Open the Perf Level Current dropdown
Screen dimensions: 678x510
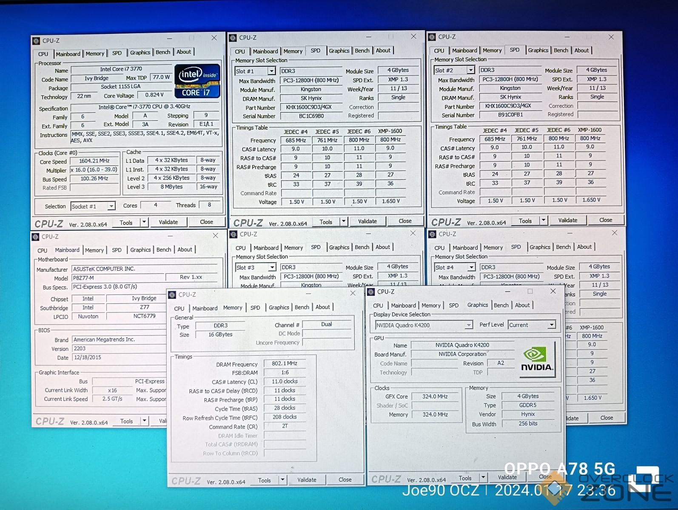(x=552, y=325)
